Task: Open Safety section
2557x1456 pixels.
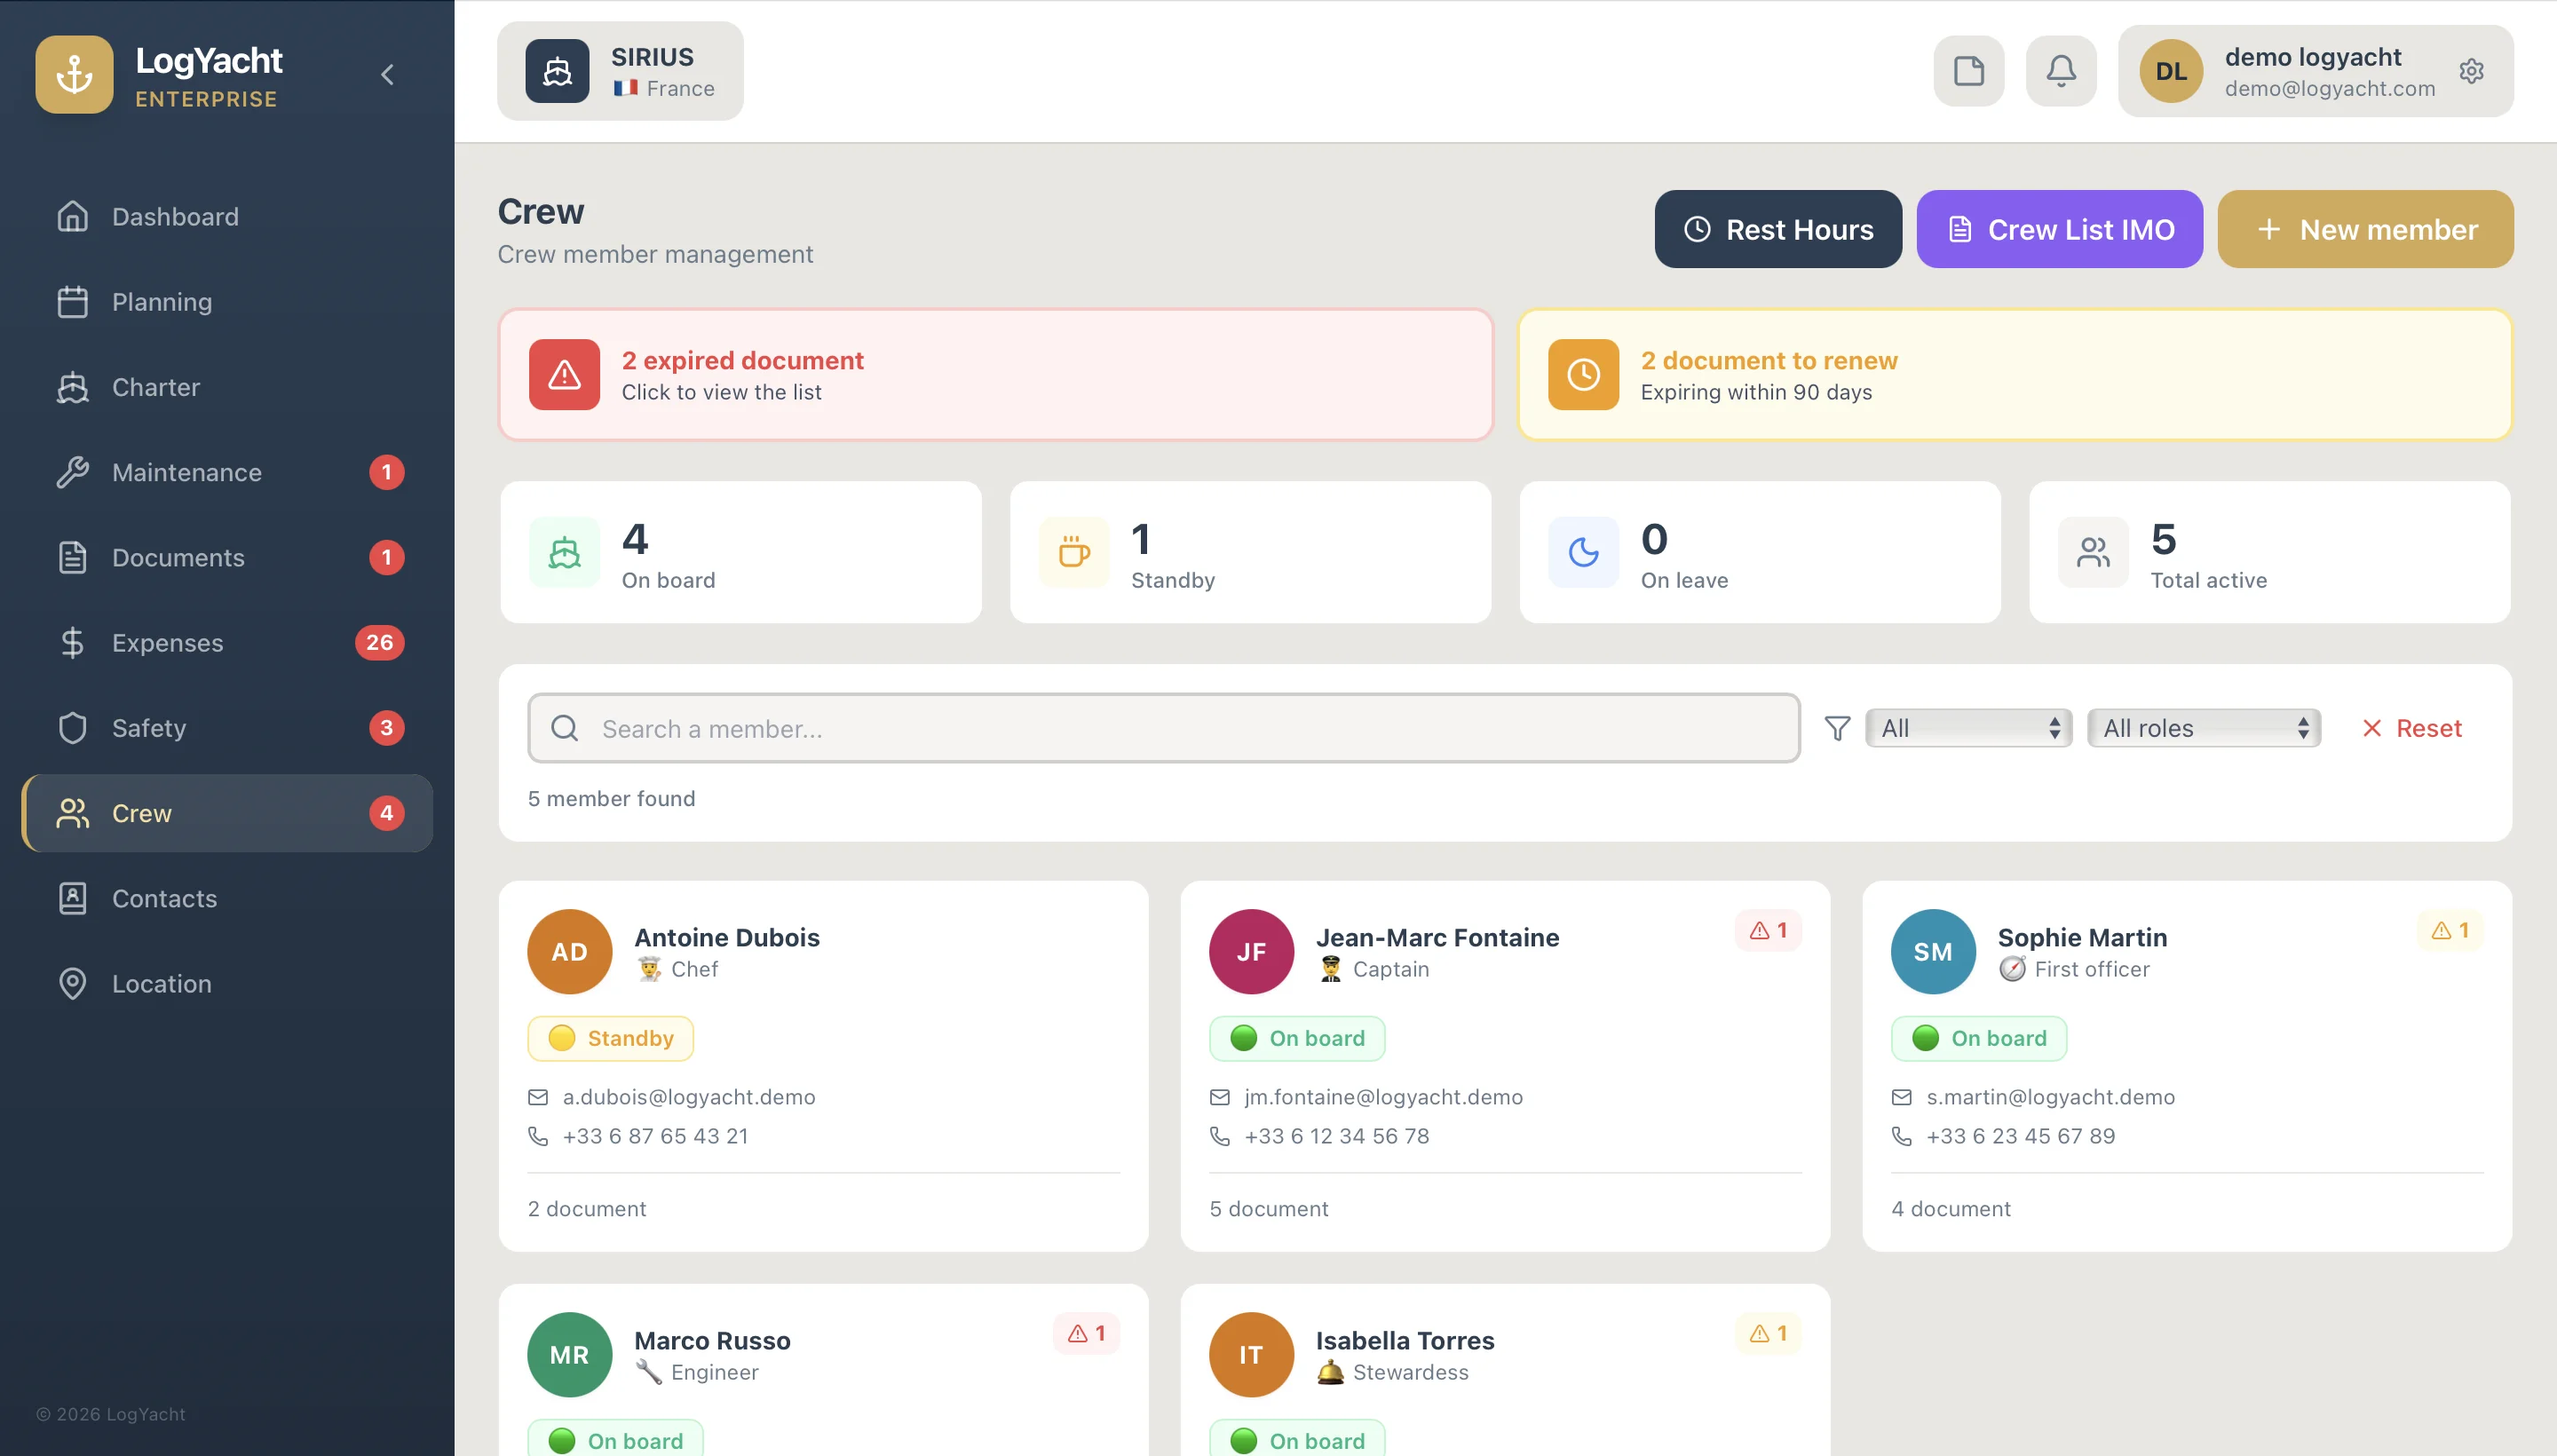Action: point(227,728)
